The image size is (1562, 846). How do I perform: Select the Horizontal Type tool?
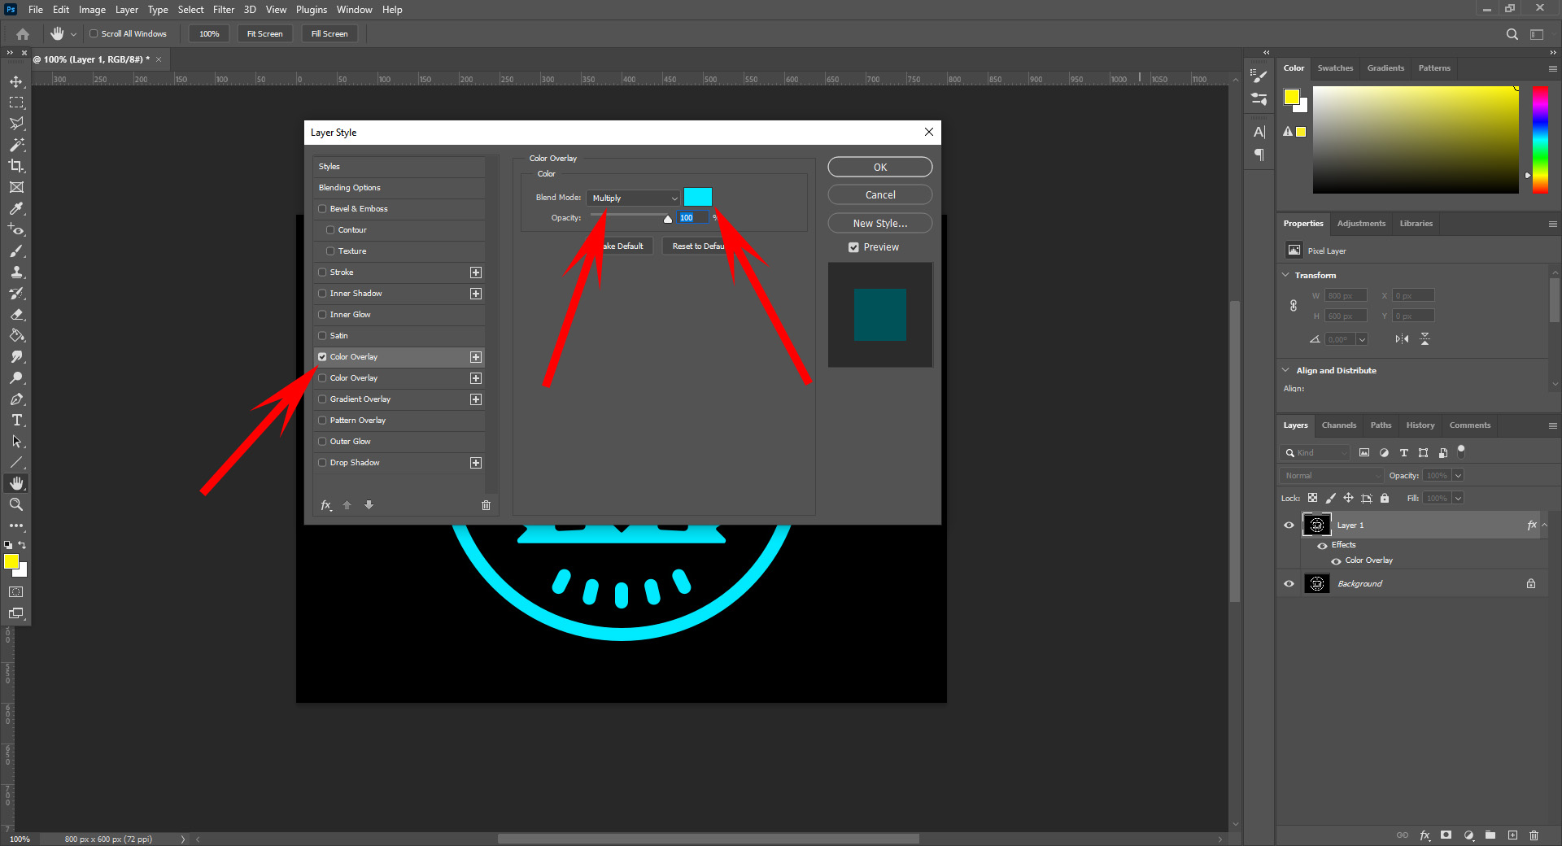pos(16,420)
